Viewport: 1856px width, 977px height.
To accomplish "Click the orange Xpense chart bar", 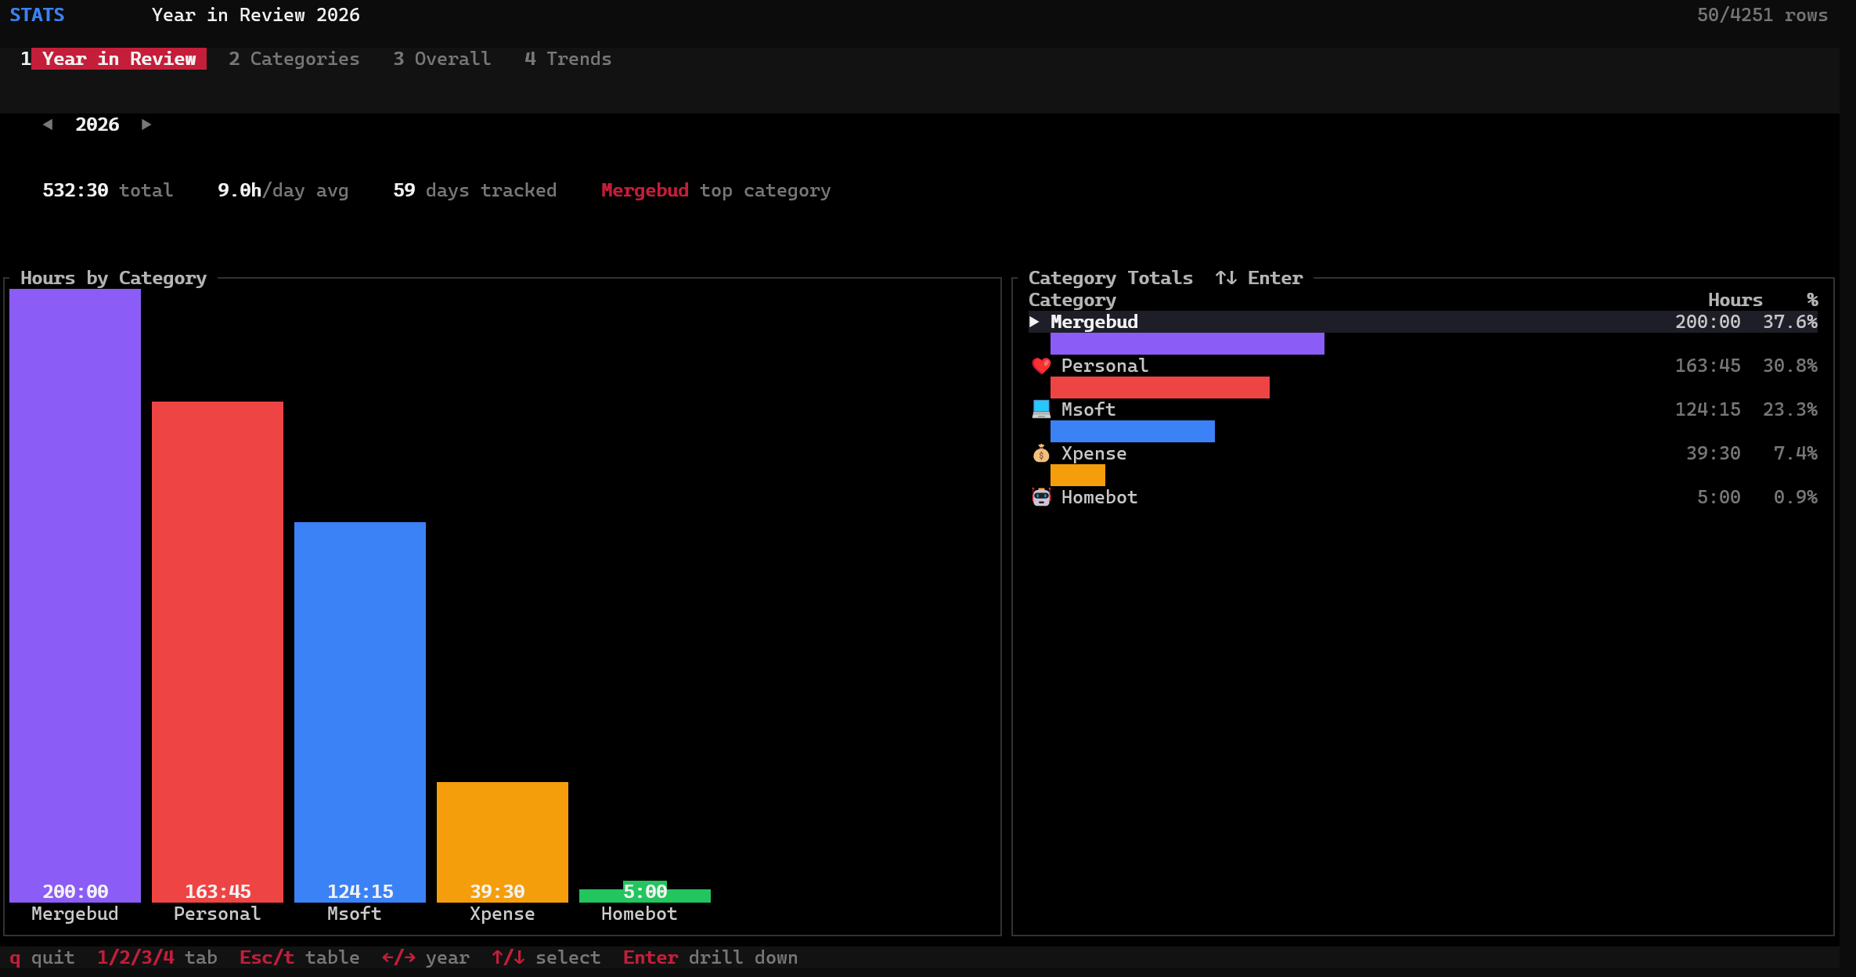I will 503,842.
